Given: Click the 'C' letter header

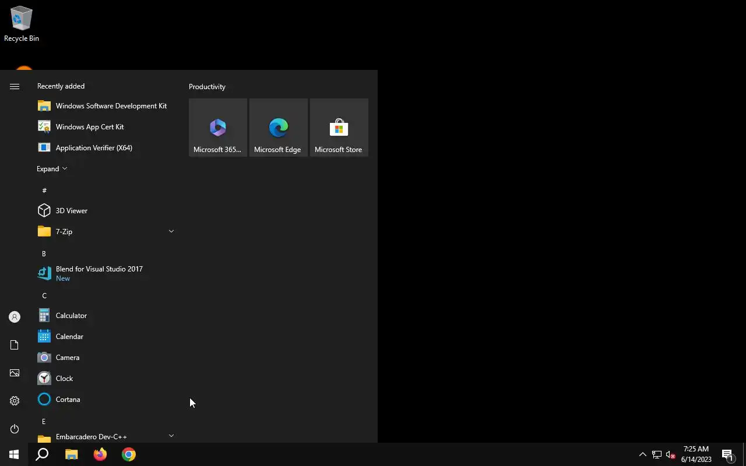Looking at the screenshot, I should click(44, 296).
